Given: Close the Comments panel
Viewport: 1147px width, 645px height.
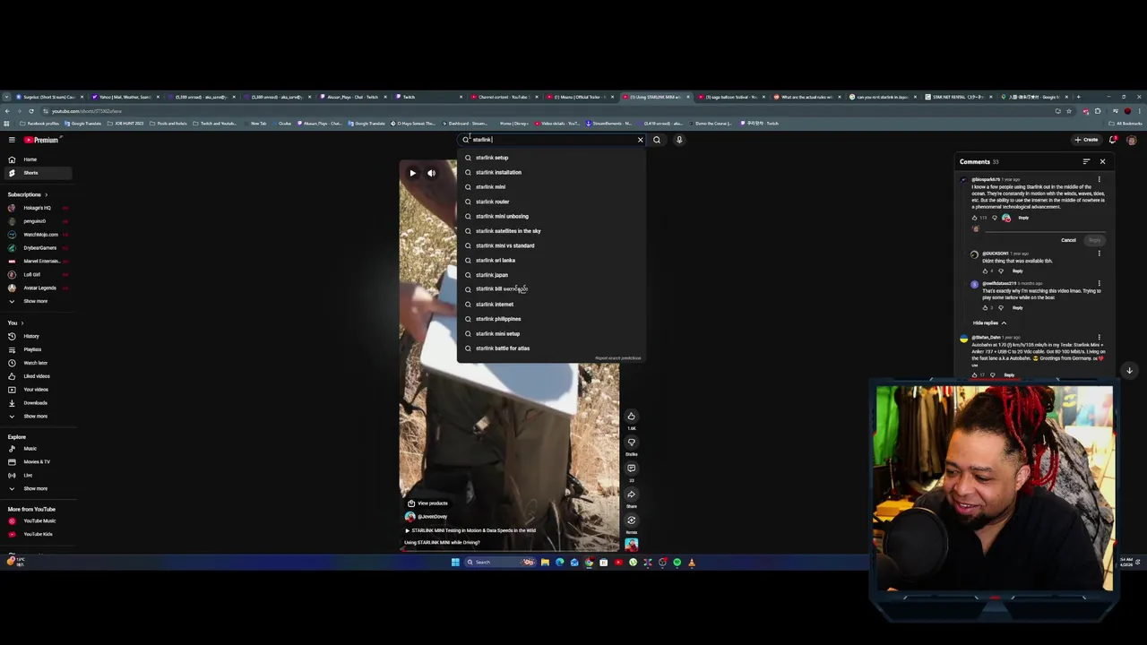Looking at the screenshot, I should tap(1102, 162).
